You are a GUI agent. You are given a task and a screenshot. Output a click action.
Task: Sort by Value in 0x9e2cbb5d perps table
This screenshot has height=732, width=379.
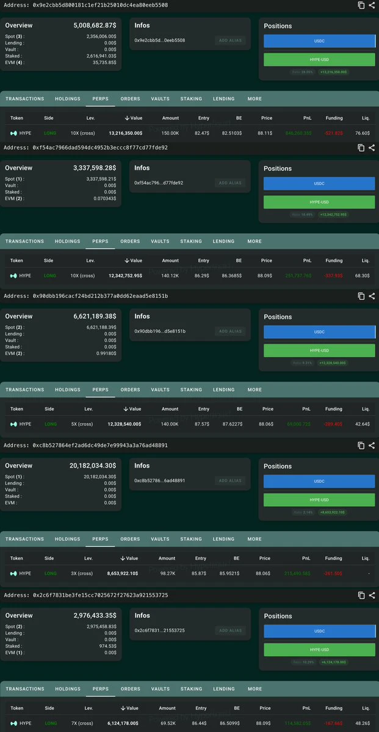point(134,118)
